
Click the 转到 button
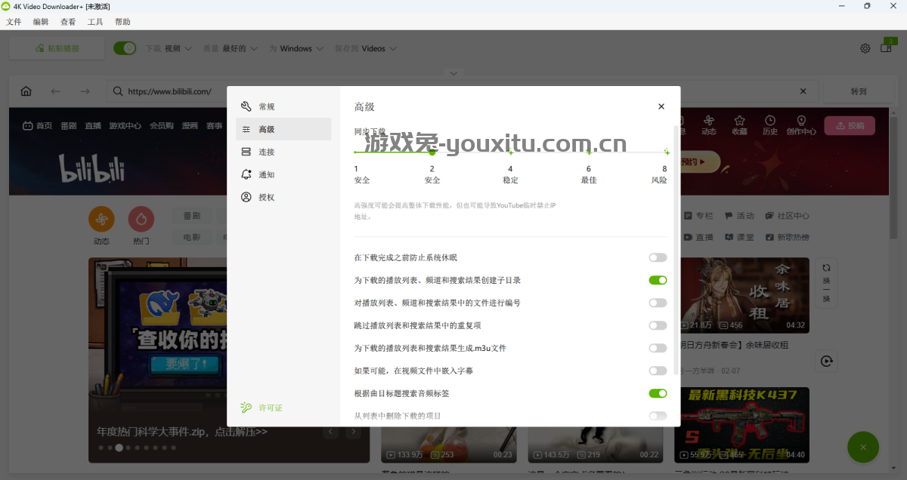click(859, 91)
